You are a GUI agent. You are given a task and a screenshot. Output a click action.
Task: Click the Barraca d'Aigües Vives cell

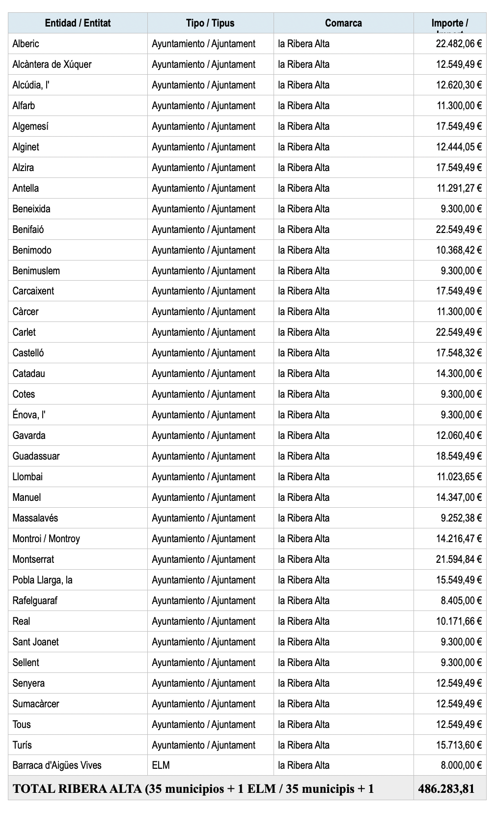click(78, 765)
